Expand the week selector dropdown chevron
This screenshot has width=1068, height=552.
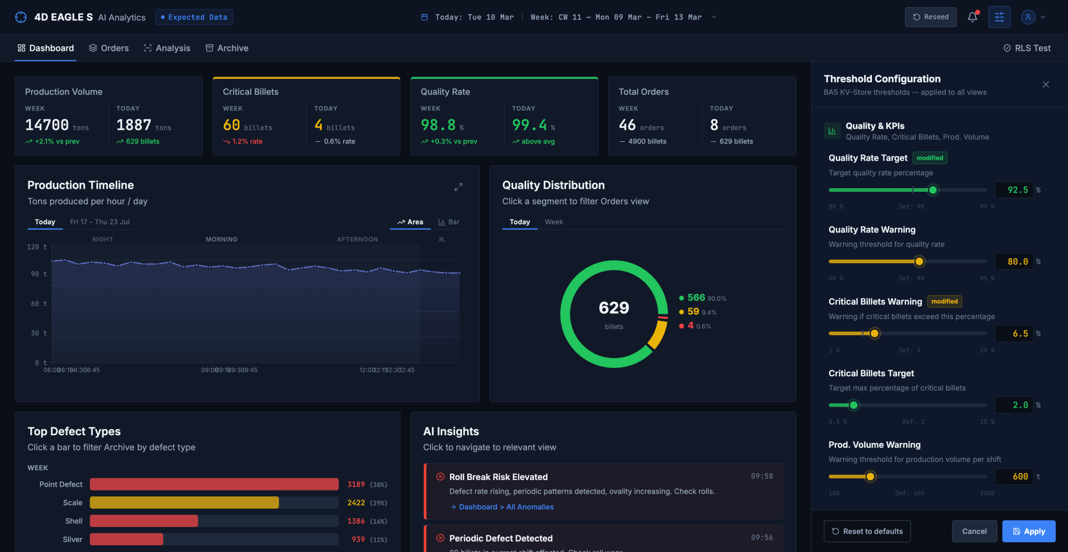tap(714, 17)
